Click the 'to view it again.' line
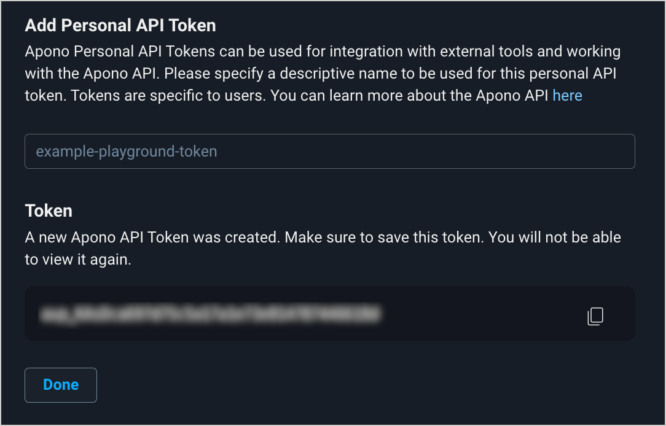The width and height of the screenshot is (666, 426). [x=78, y=260]
